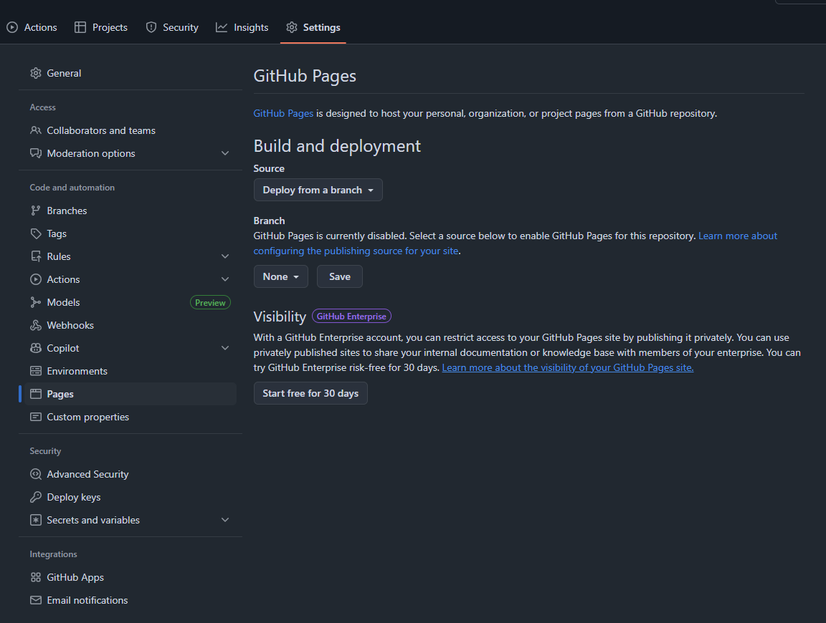The height and width of the screenshot is (623, 826).
Task: Open Webhooks settings
Action: [130, 325]
